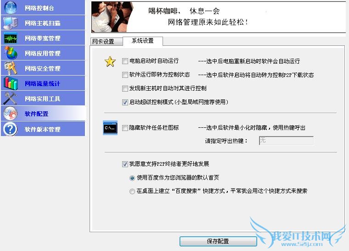Click the waveform icon for 网络带宽管理
Image resolution: width=349 pixels, height=251 pixels.
pos(11,38)
